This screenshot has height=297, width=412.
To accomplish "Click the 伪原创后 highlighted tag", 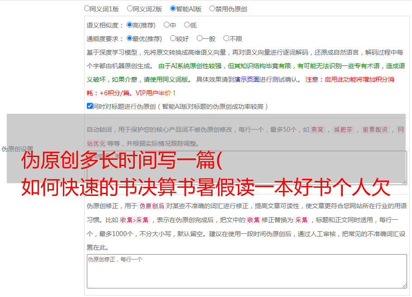I will [x=152, y=206].
